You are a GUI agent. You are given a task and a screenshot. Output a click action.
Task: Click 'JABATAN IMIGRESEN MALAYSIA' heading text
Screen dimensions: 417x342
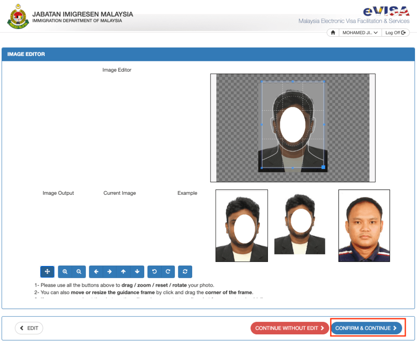(x=83, y=14)
